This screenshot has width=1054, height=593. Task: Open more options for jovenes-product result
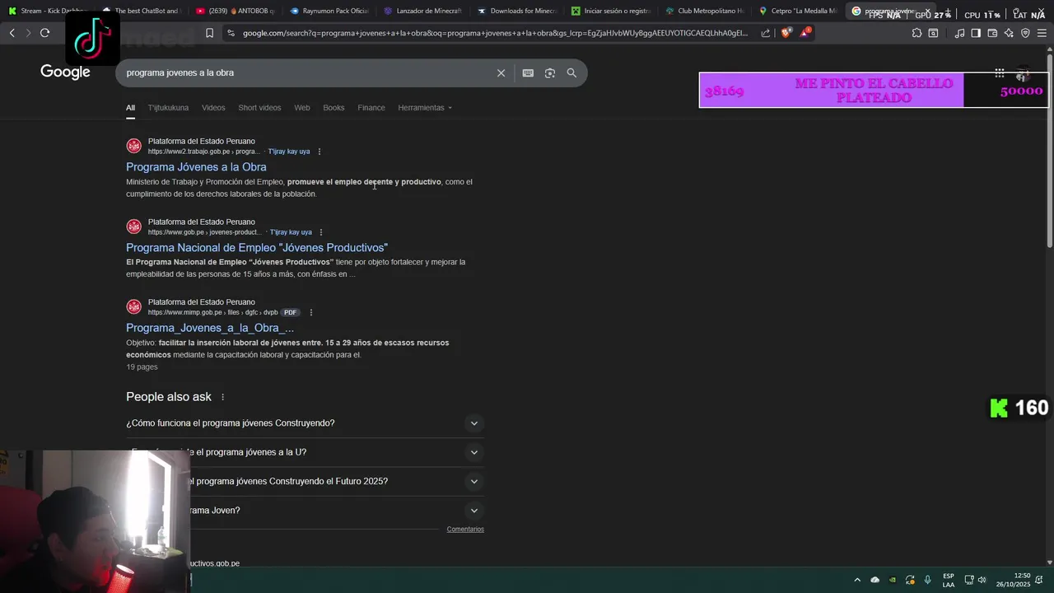[x=321, y=232]
